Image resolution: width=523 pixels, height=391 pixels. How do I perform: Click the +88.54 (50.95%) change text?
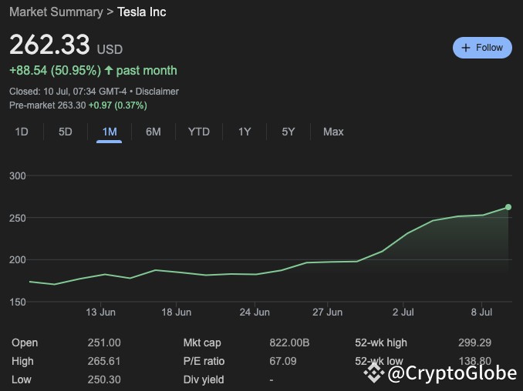pyautogui.click(x=55, y=71)
